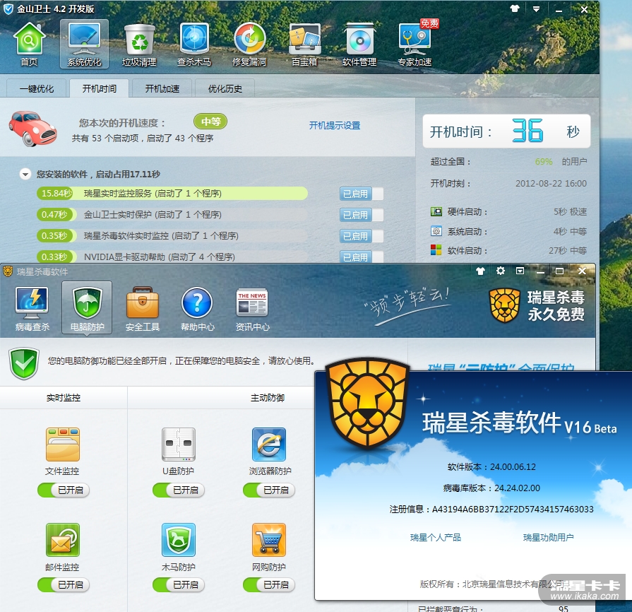Image resolution: width=632 pixels, height=612 pixels.
Task: Open 资讯中心 news icon
Action: 252,309
